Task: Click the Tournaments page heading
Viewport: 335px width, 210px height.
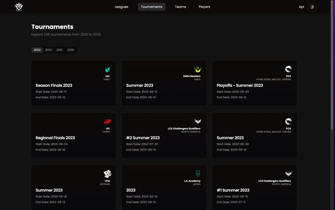Action: [x=52, y=27]
